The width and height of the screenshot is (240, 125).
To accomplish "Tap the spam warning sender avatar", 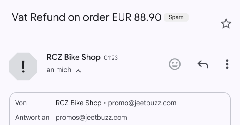I will click(23, 66).
